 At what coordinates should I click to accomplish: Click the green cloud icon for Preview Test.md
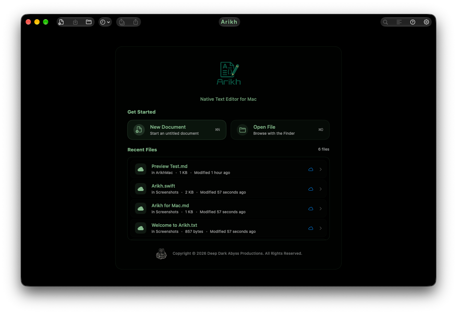141,169
